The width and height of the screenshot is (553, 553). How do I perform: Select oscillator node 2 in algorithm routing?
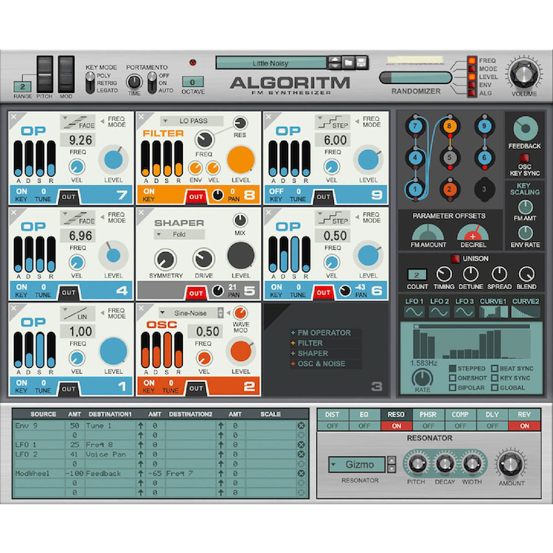449,189
